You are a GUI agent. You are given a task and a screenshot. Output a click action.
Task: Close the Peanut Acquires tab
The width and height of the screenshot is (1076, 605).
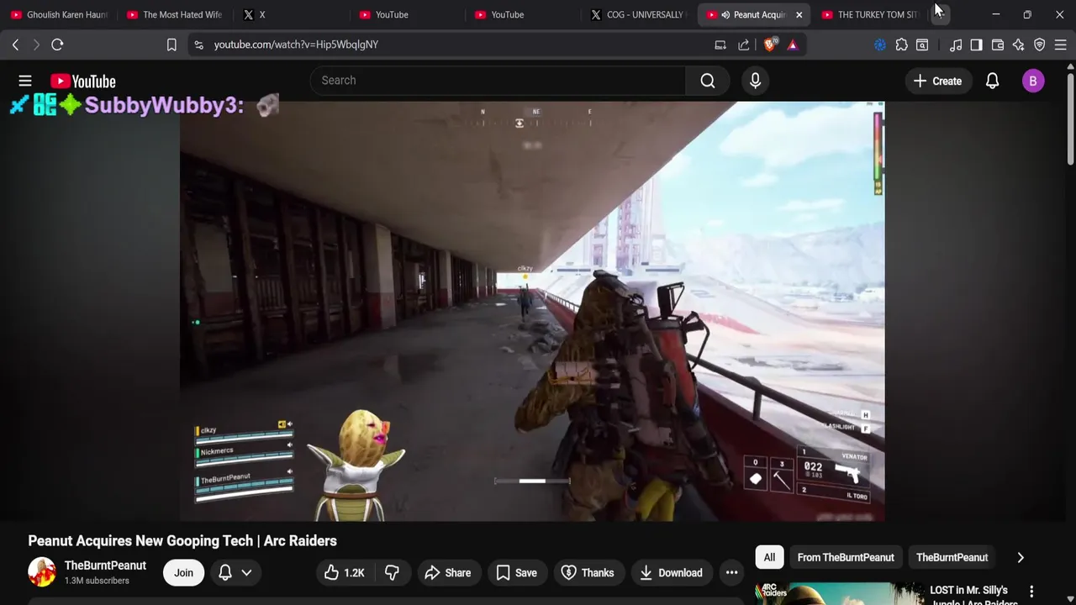799,14
